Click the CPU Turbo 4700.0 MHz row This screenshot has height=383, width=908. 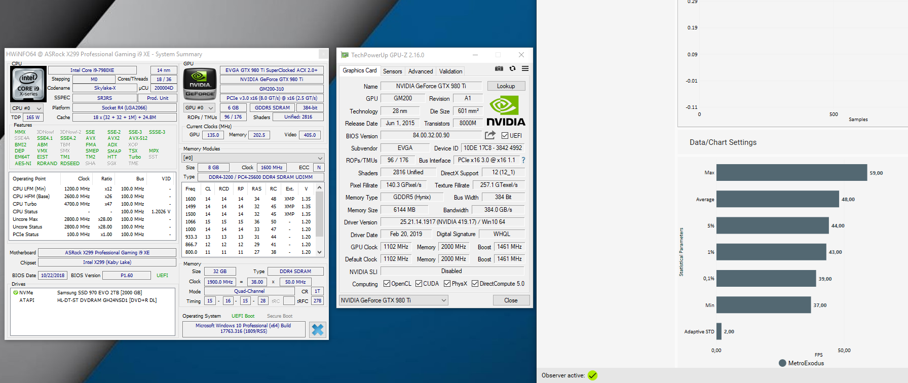tap(92, 204)
